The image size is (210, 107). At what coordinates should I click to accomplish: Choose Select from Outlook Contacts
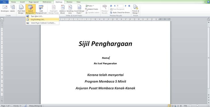point(42,23)
